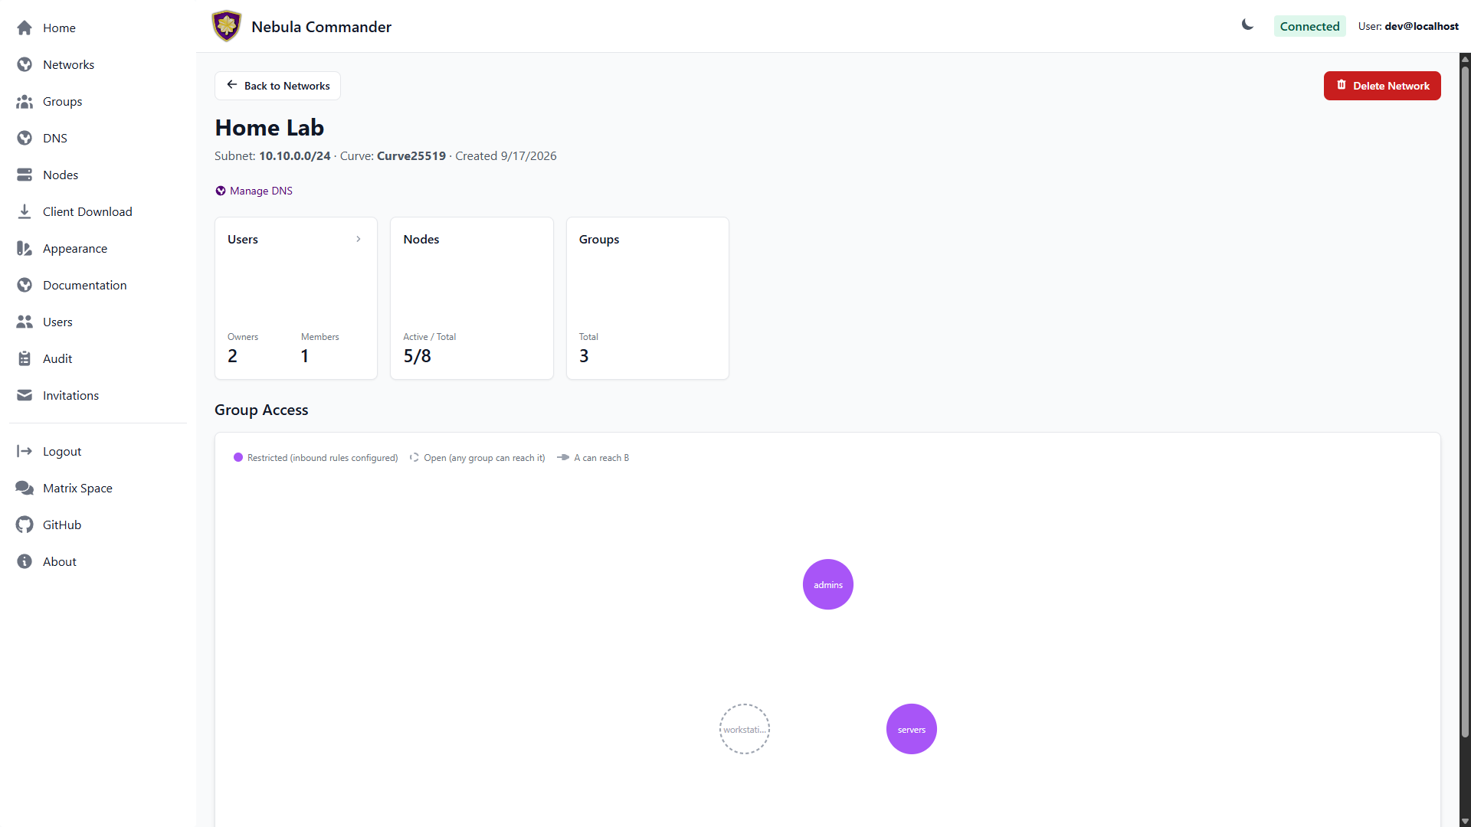Click the Groups people icon
The image size is (1471, 827).
tap(25, 101)
